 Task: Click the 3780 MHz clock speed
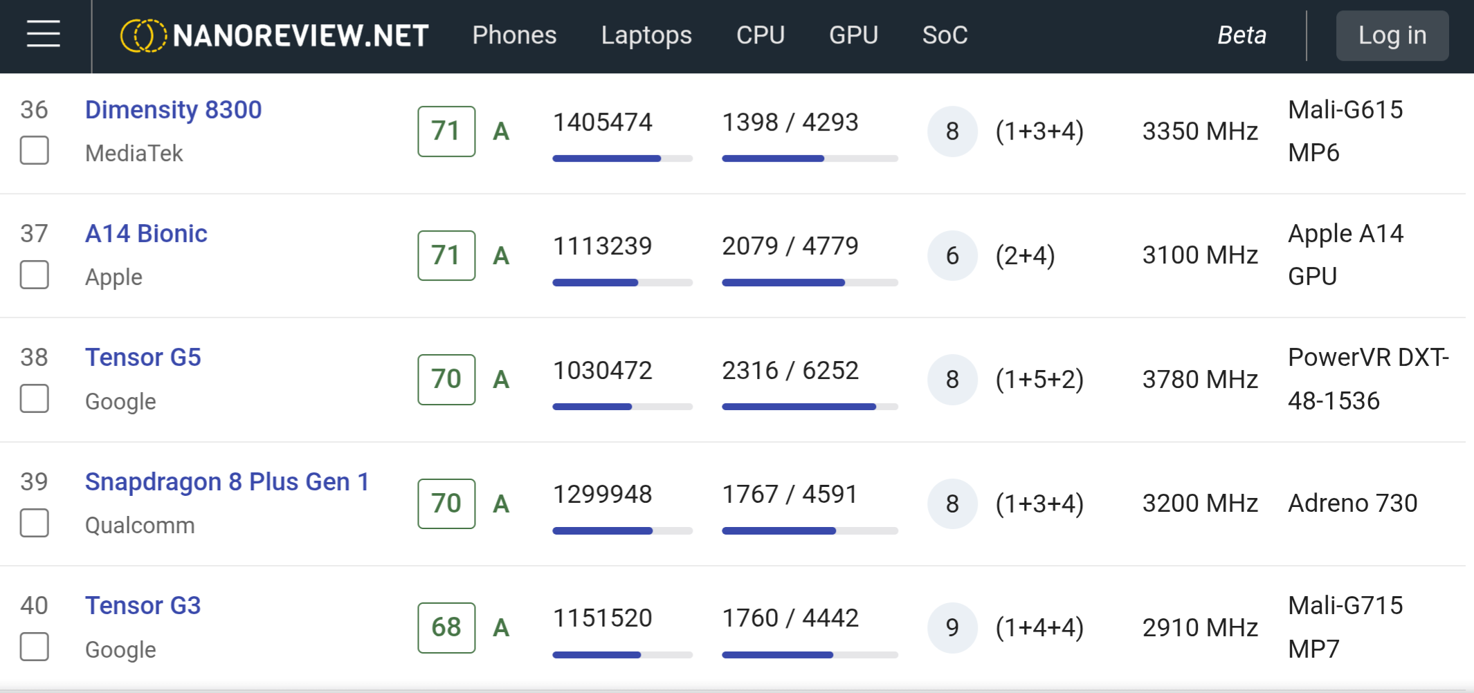click(x=1200, y=380)
